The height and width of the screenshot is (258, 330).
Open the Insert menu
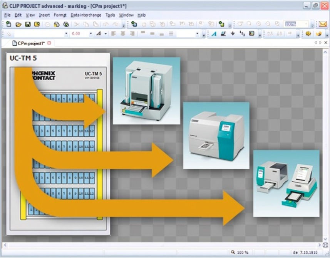[44, 15]
